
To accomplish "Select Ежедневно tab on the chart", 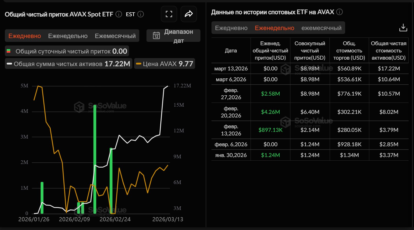I will click(x=25, y=36).
